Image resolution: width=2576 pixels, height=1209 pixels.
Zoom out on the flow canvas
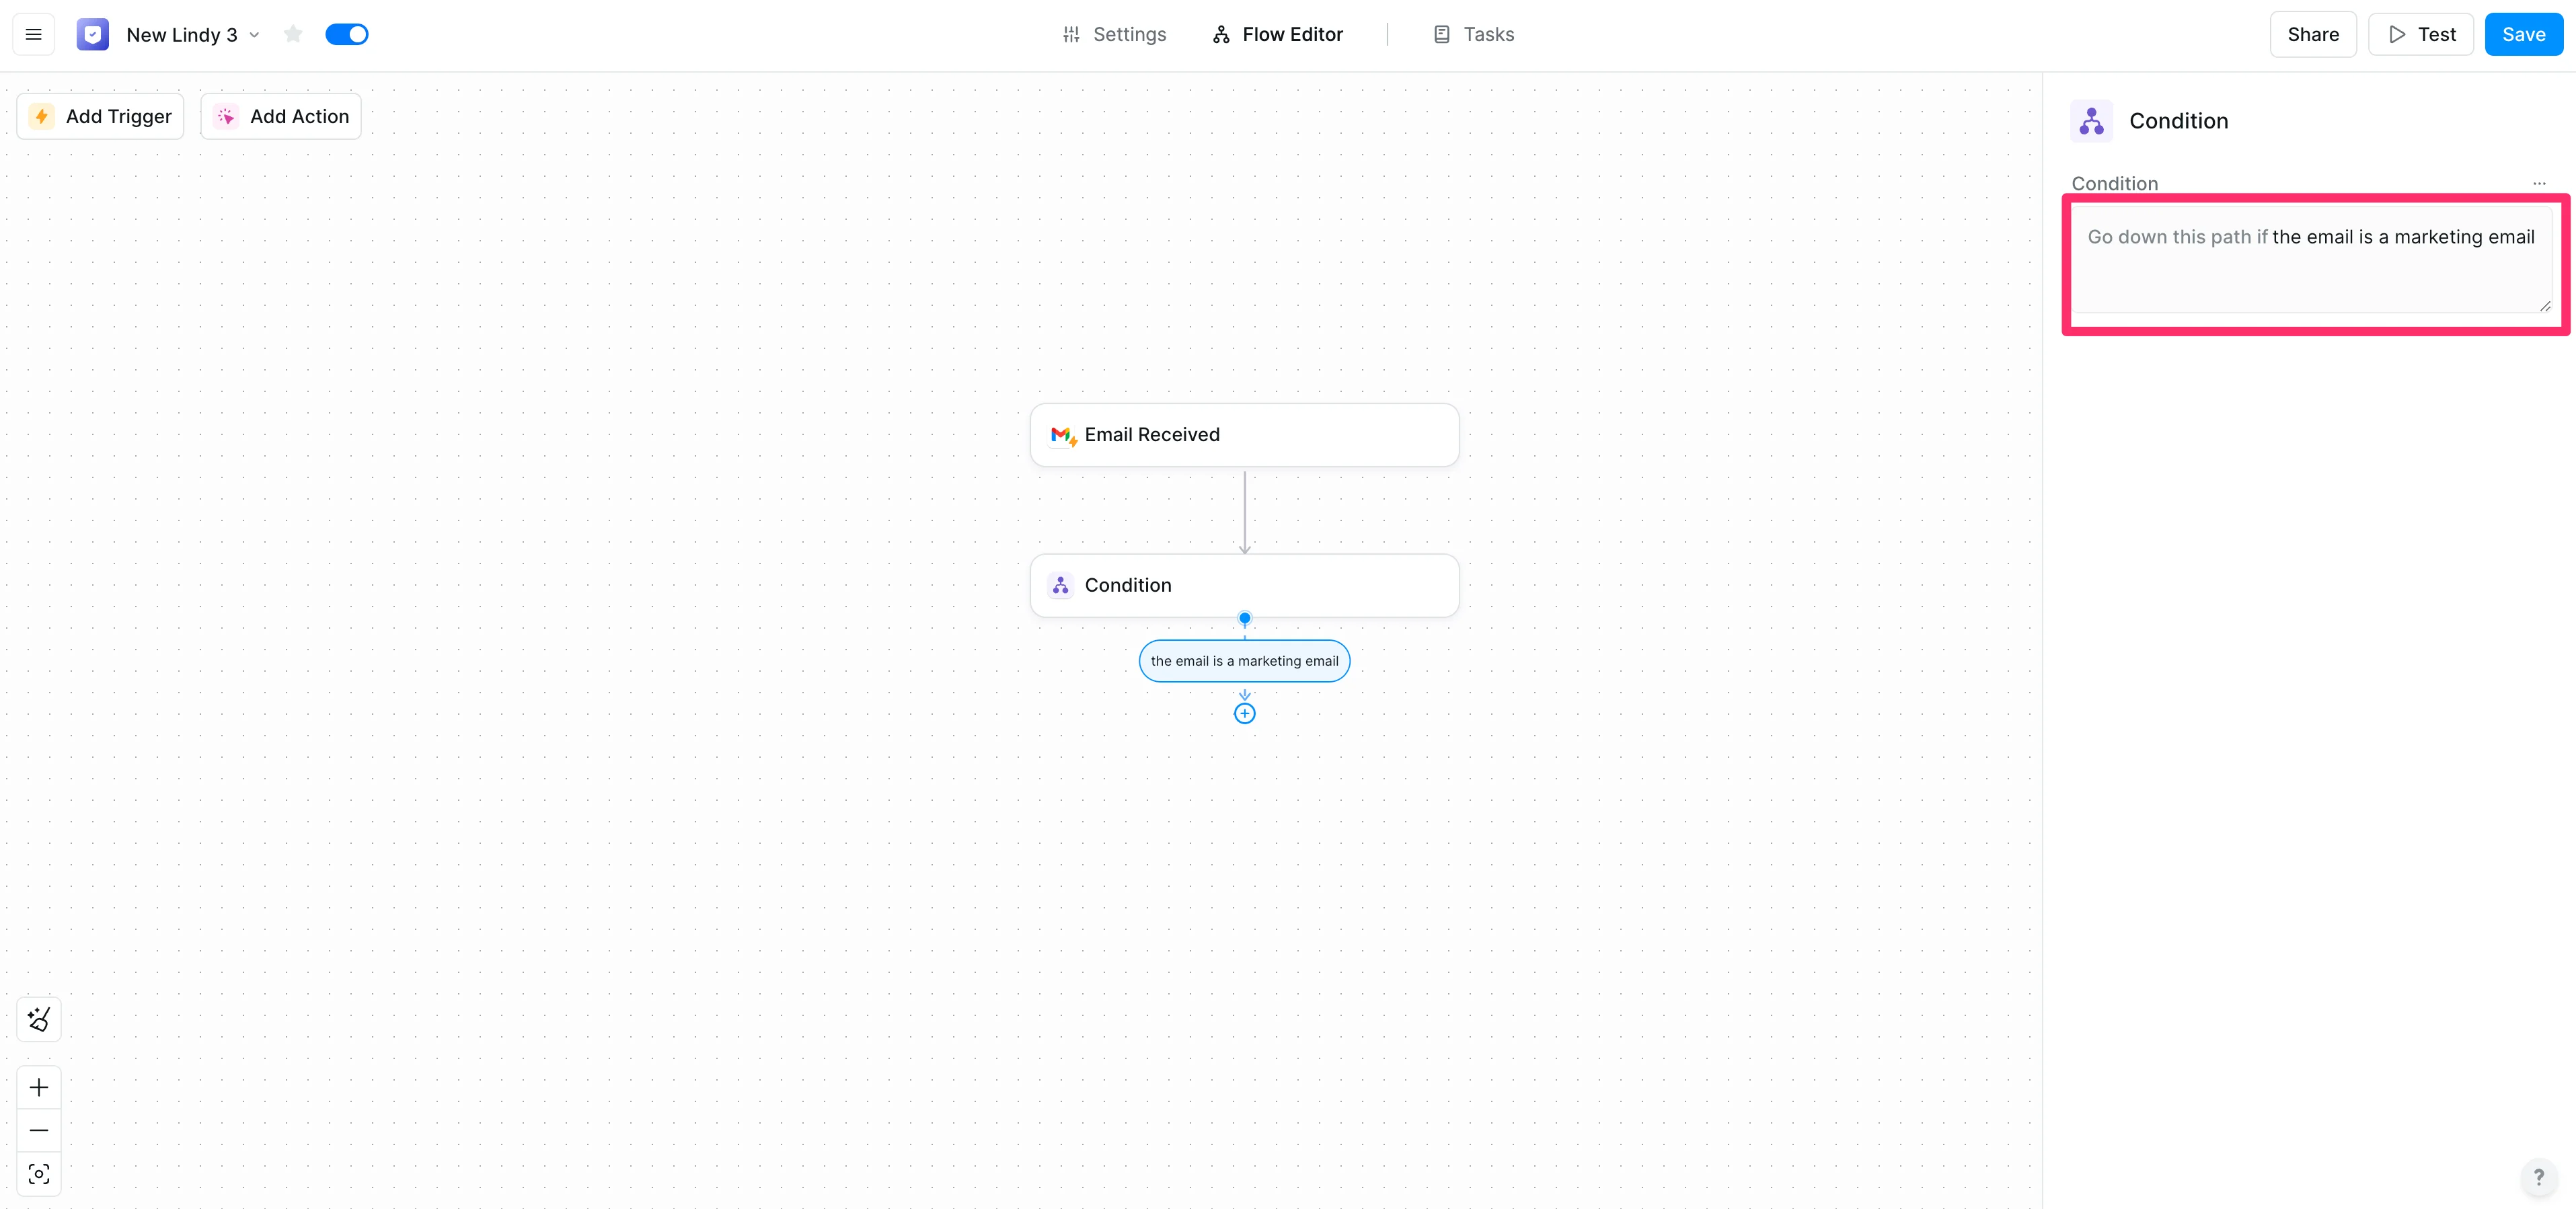pyautogui.click(x=39, y=1130)
